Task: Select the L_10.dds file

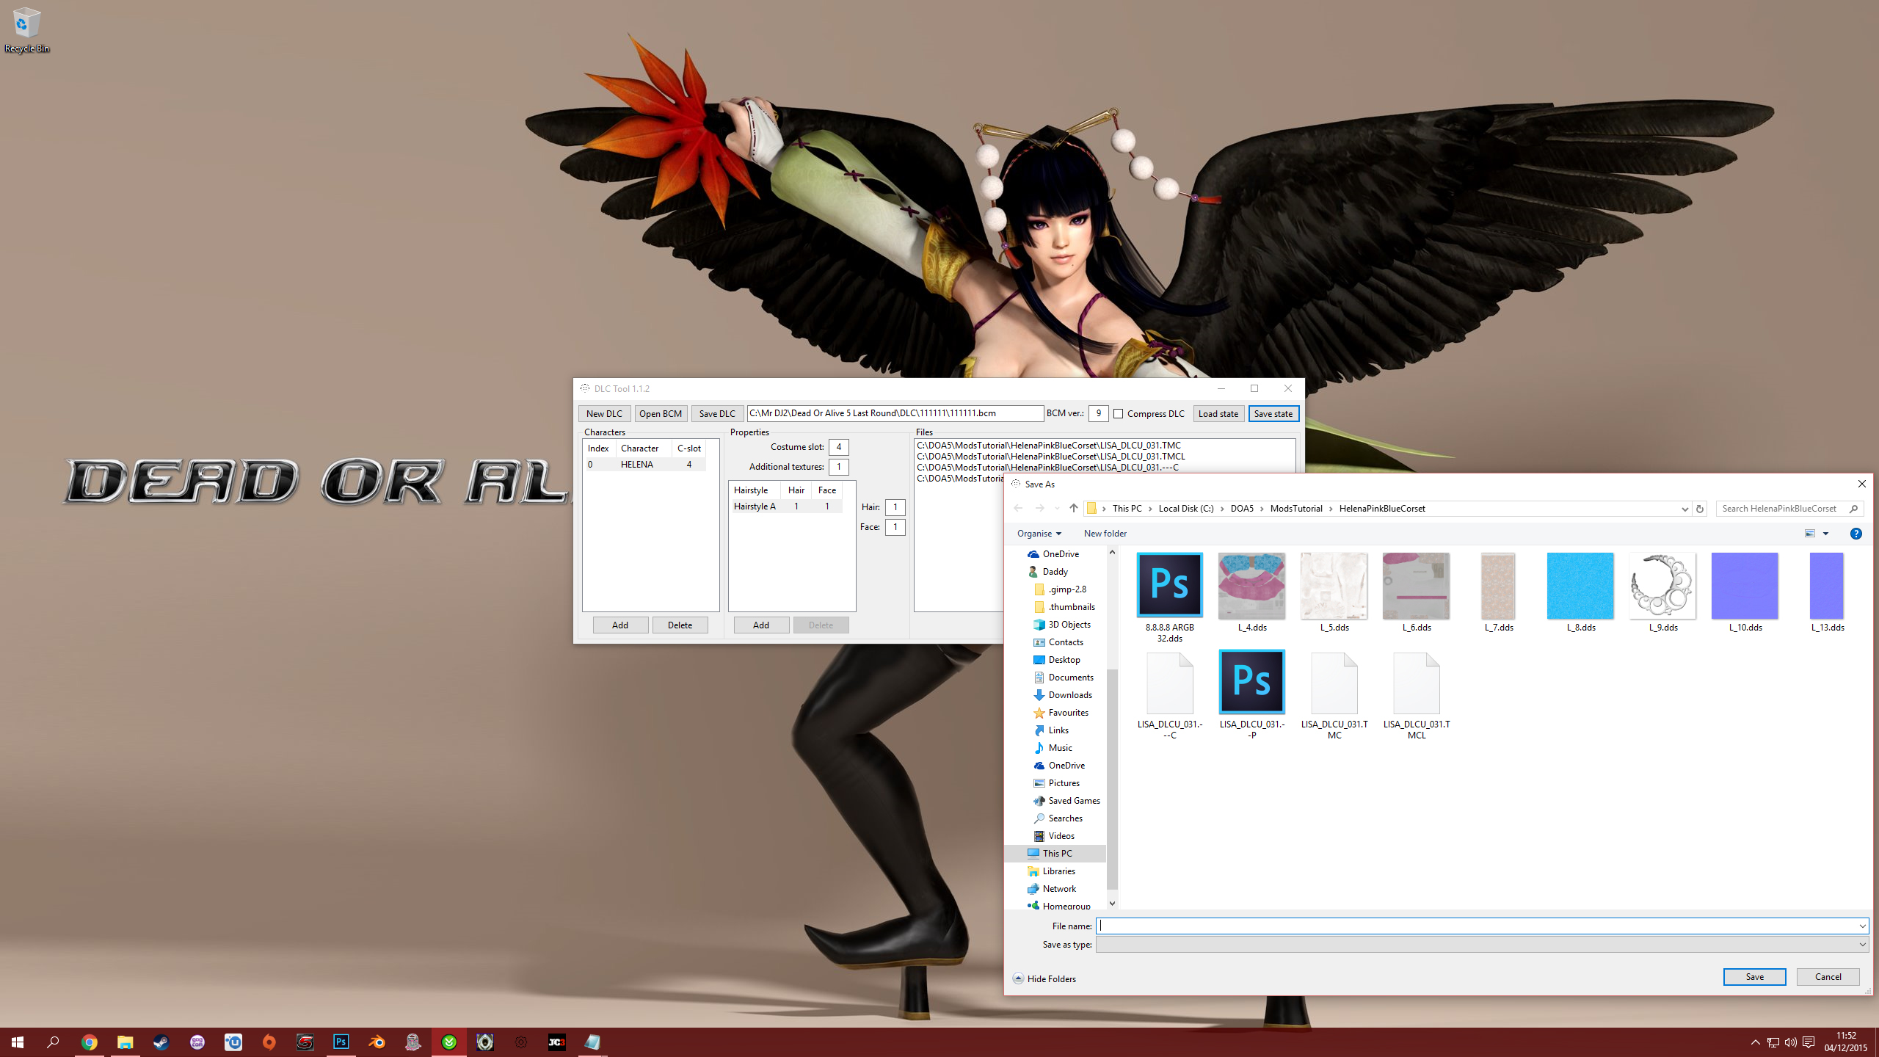Action: [x=1745, y=592]
